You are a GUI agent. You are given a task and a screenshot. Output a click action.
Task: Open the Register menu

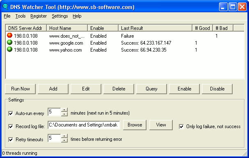point(39,16)
